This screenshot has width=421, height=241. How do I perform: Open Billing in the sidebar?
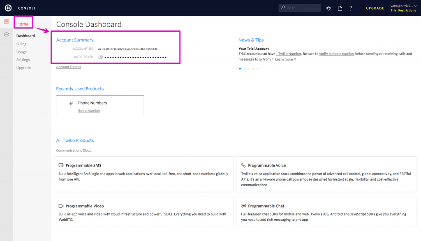21,44
